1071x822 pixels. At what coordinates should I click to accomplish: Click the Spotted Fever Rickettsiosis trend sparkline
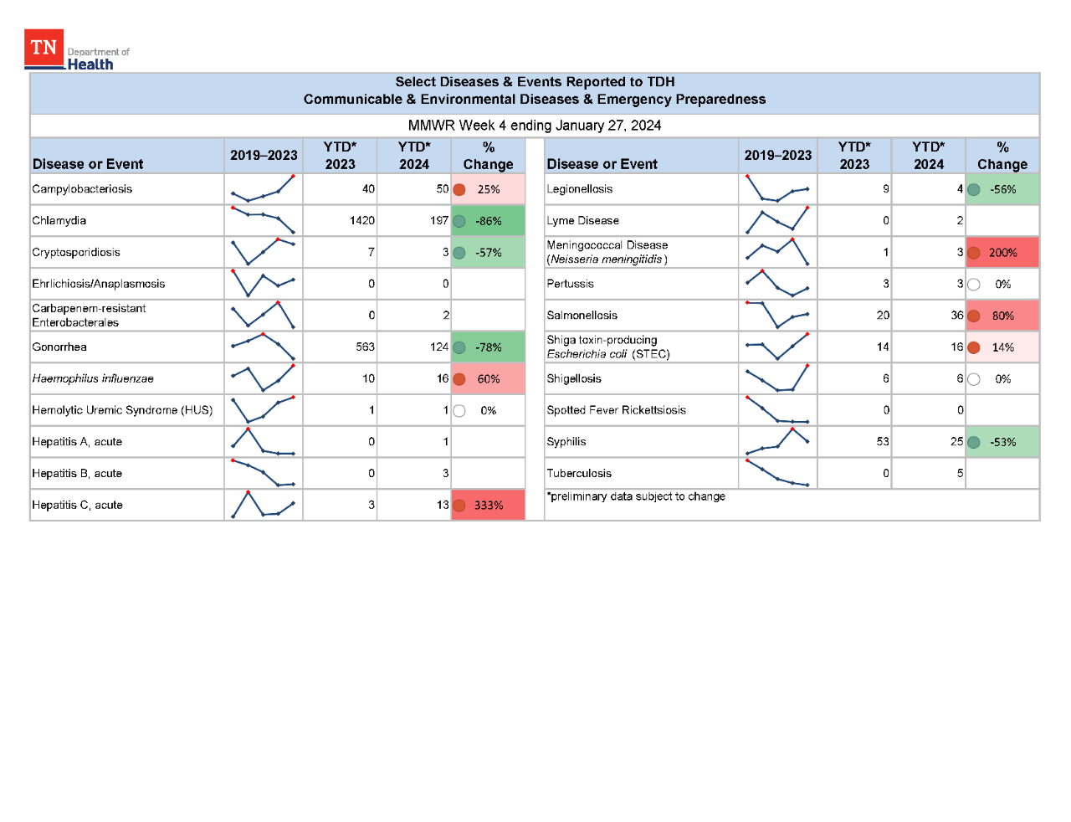[777, 409]
